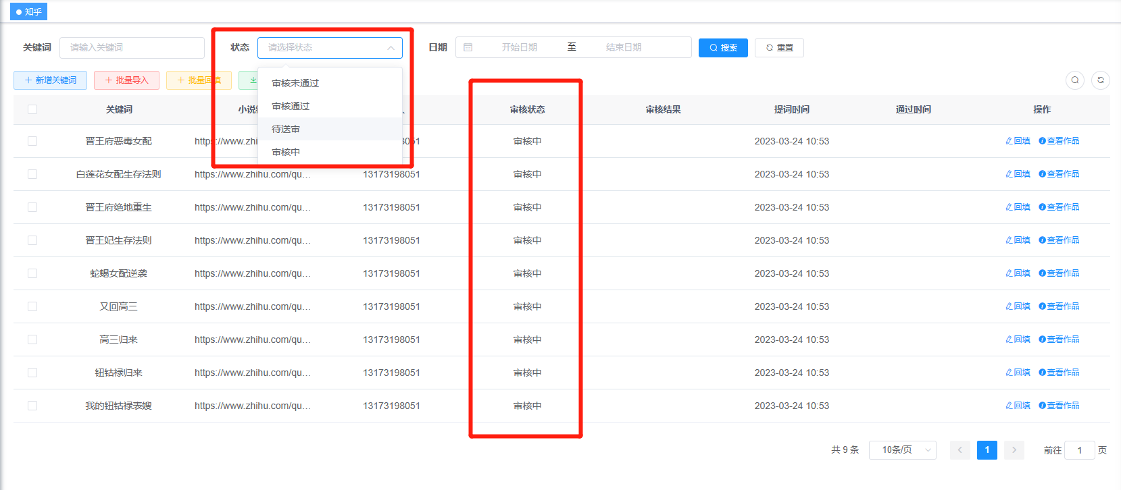Go to next page arrow
The height and width of the screenshot is (490, 1121).
coord(1014,450)
